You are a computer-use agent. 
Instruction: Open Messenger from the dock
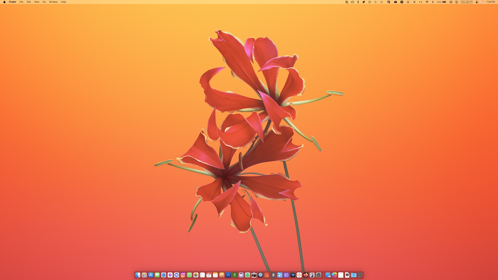[x=170, y=275]
